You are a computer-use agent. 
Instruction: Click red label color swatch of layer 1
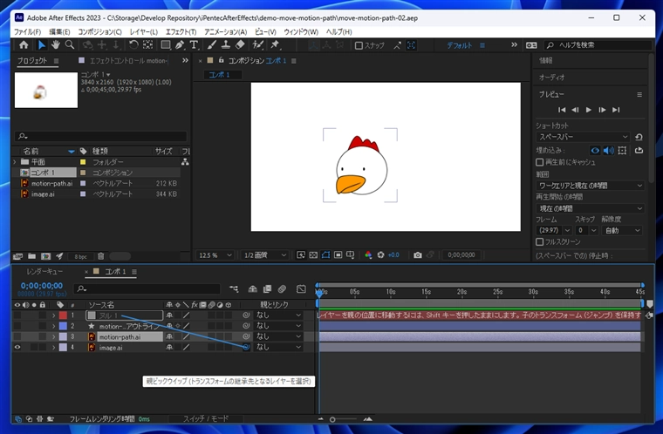click(63, 315)
